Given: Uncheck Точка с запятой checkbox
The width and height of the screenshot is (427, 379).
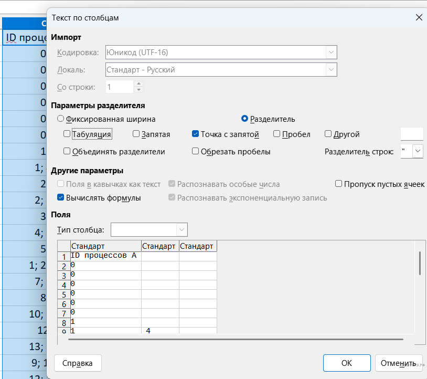Looking at the screenshot, I should 196,134.
